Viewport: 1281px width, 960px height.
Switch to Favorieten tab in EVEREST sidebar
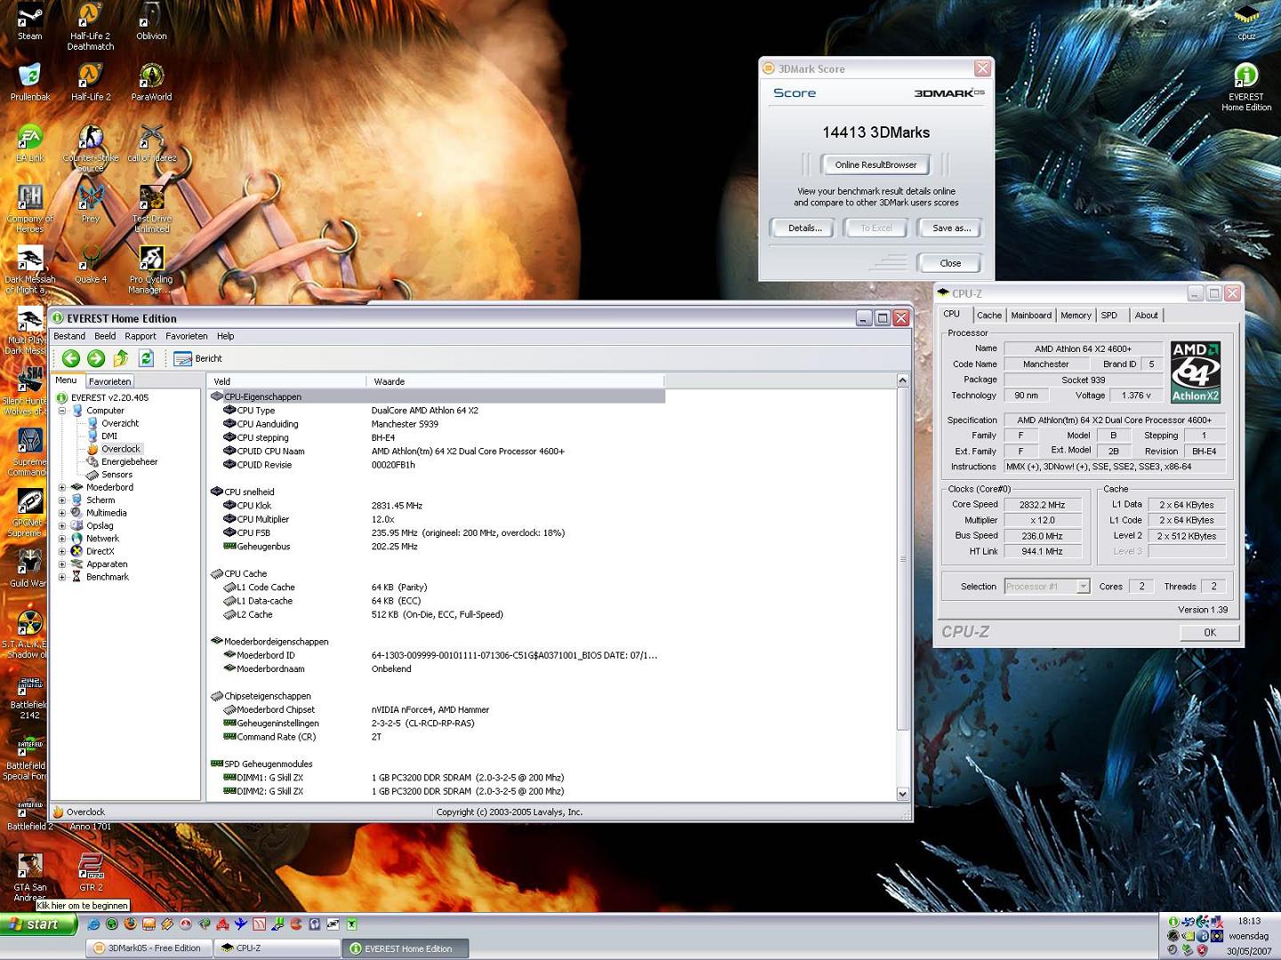pyautogui.click(x=110, y=381)
